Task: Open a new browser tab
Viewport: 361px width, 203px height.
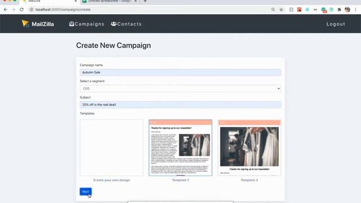Action: coord(145,1)
